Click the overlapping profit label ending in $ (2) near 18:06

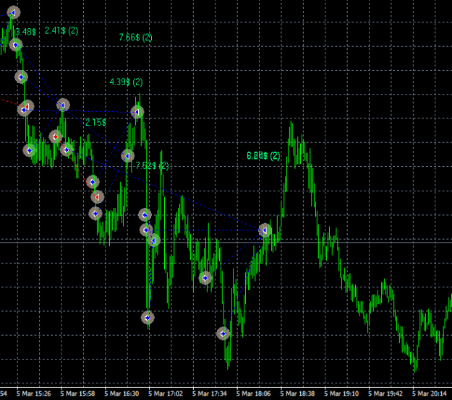tap(263, 156)
